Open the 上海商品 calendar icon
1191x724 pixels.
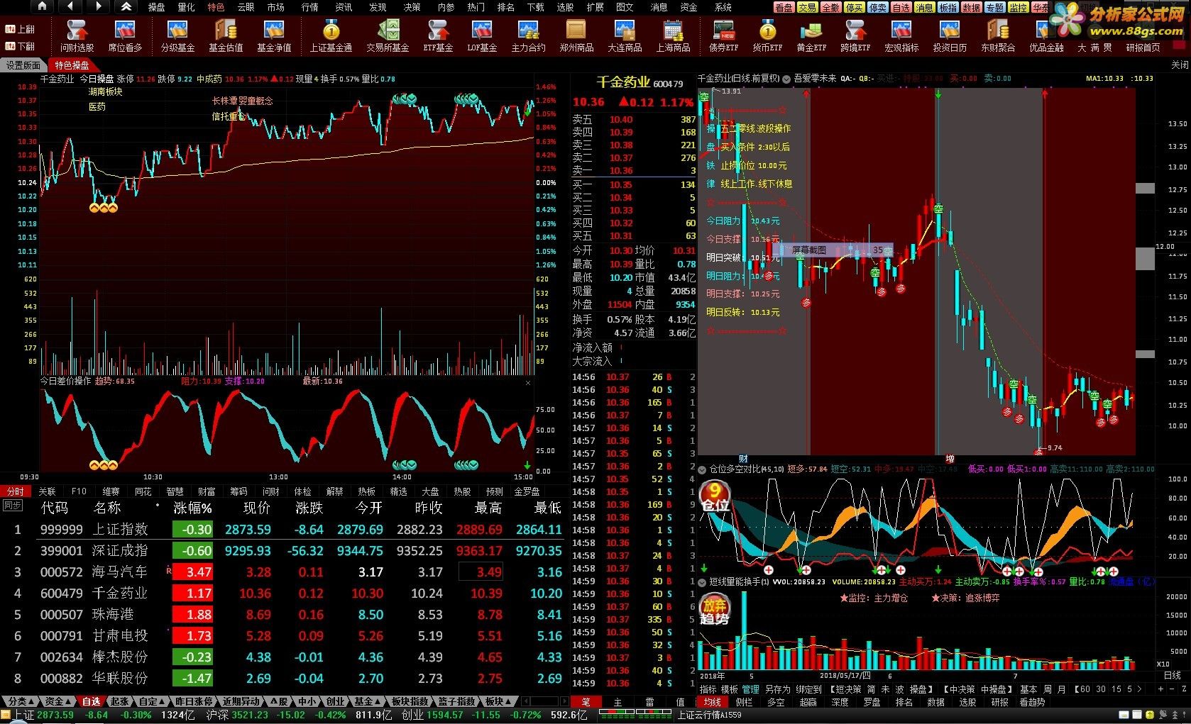[x=673, y=35]
